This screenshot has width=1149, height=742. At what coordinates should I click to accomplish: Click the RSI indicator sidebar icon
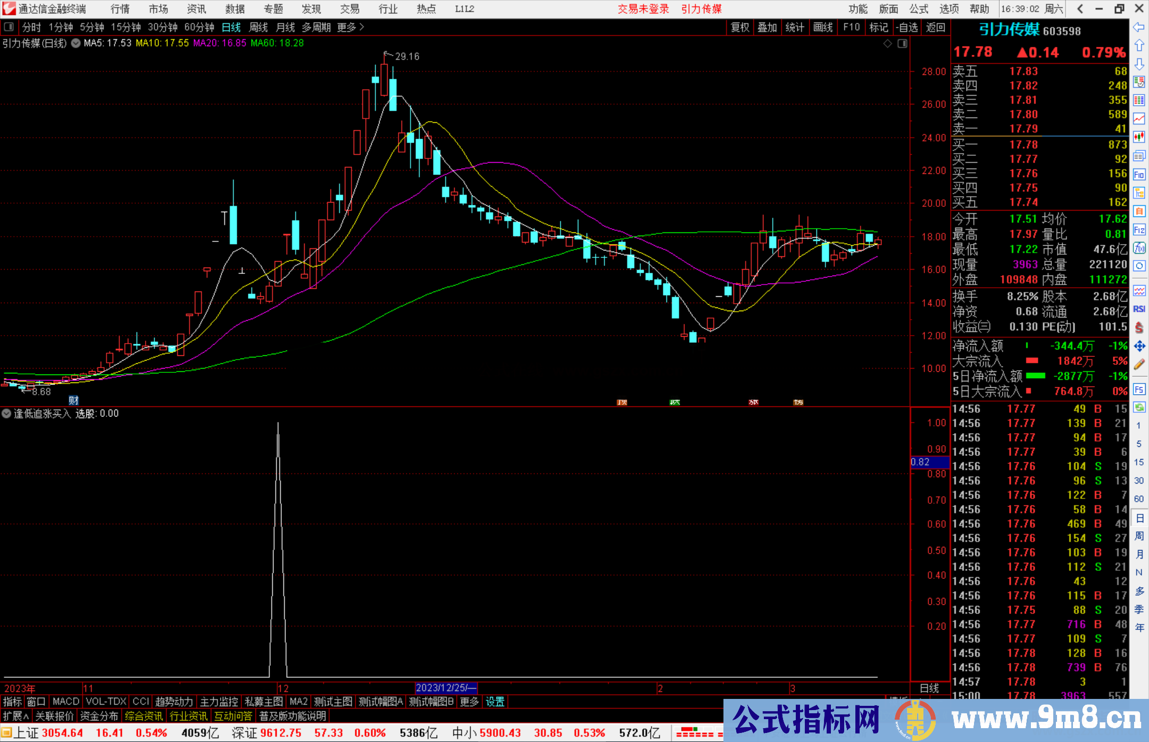pyautogui.click(x=1139, y=309)
